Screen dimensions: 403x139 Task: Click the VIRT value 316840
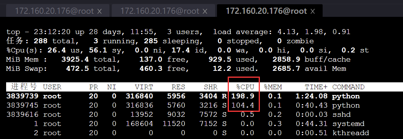139,96
